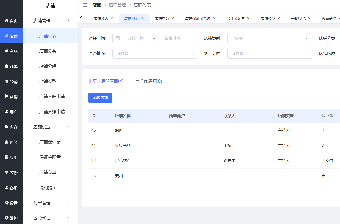The width and height of the screenshot is (340, 224).
Task: Switch to the 店铺保证金管理 tab
Action: [x=198, y=18]
